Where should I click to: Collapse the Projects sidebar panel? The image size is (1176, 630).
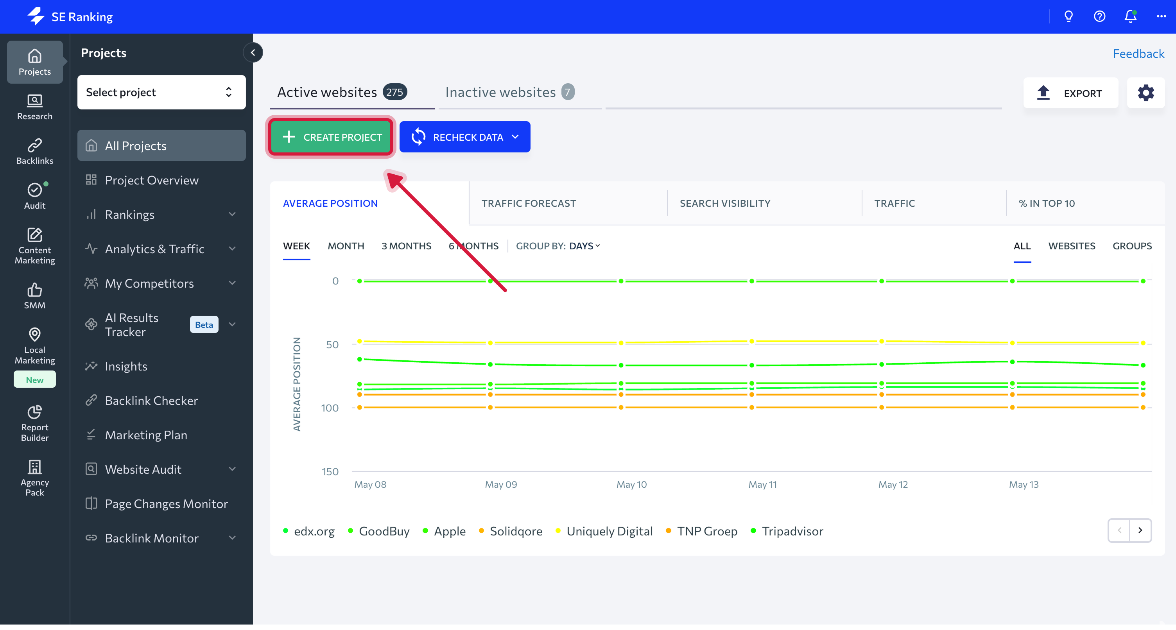pos(253,52)
